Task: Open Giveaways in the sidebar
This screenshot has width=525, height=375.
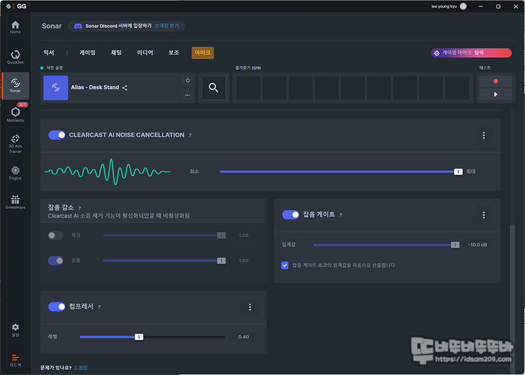Action: (x=15, y=202)
